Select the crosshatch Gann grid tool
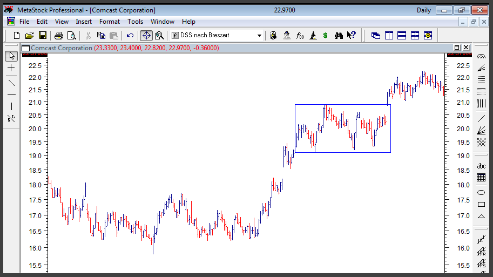The width and height of the screenshot is (493, 277). point(481,142)
